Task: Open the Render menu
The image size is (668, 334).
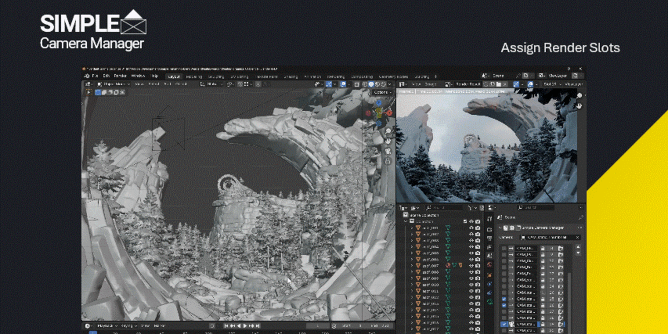Action: 120,76
